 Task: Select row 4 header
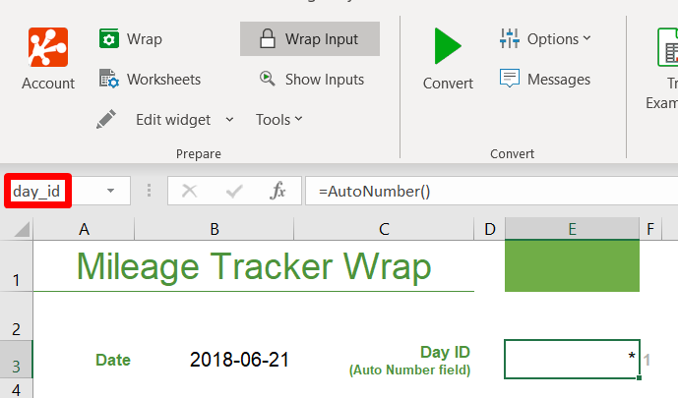16,388
